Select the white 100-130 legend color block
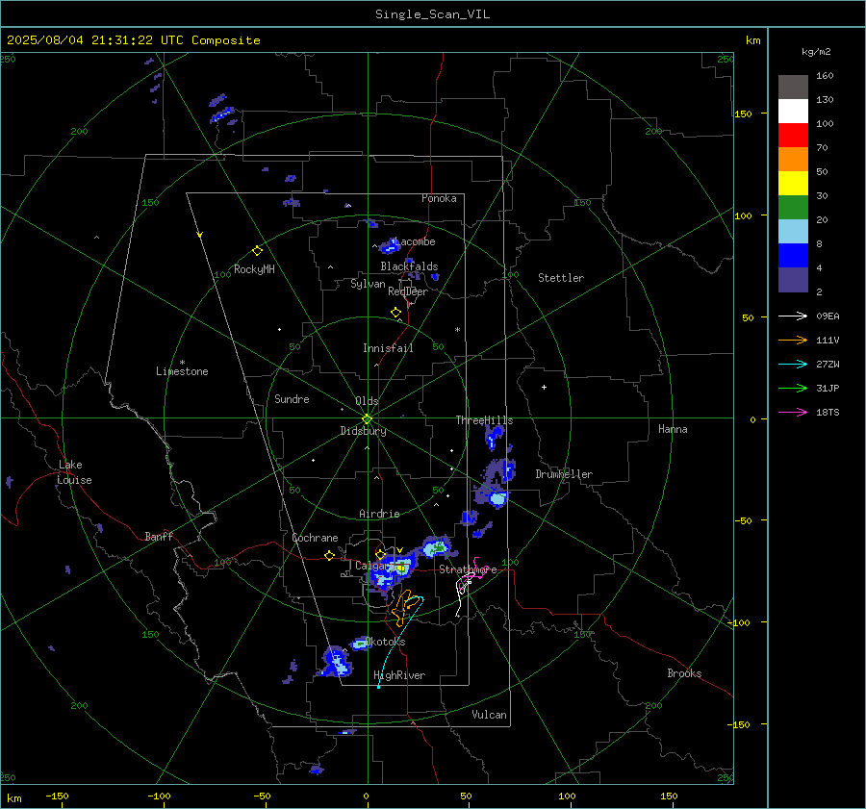866x809 pixels. (x=793, y=112)
